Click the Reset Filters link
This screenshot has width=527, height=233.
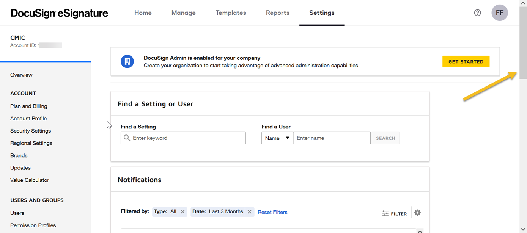tap(272, 212)
